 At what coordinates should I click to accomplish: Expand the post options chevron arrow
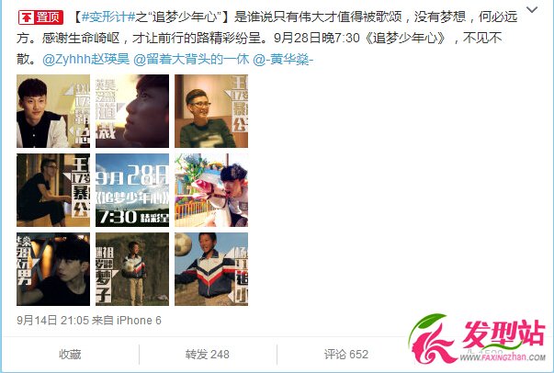pyautogui.click(x=532, y=9)
